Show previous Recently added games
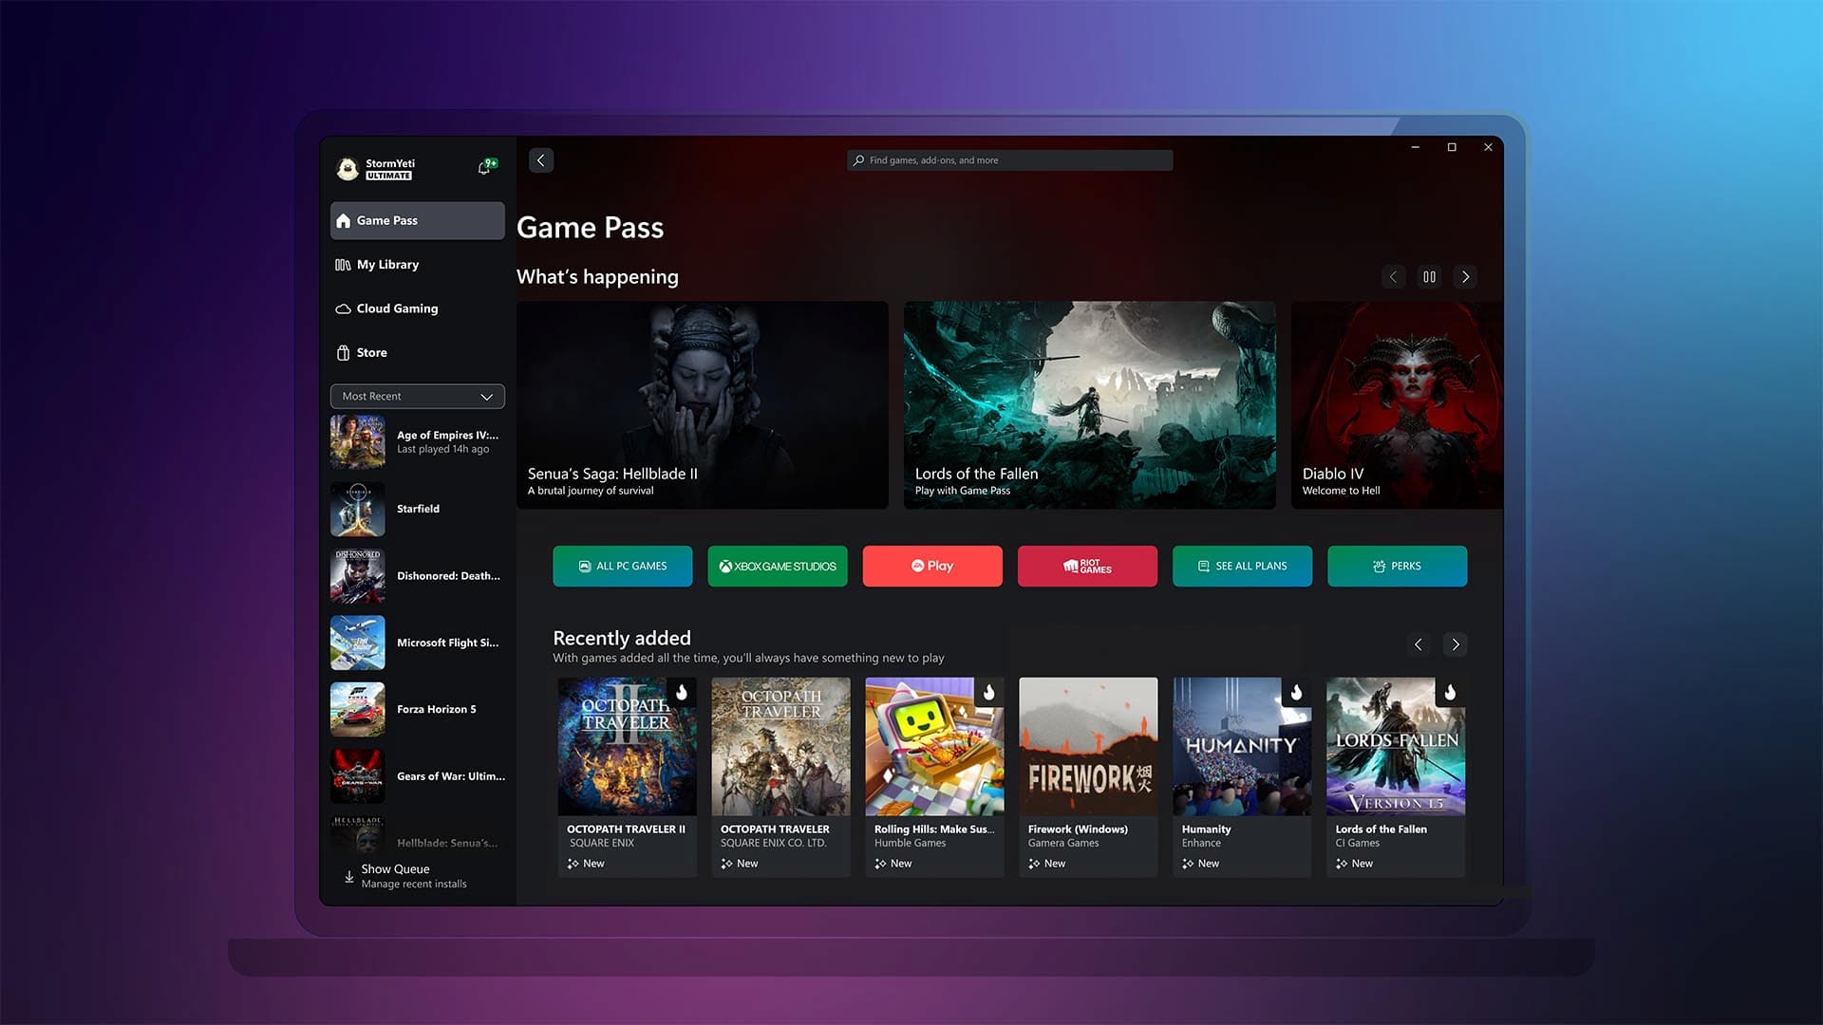Viewport: 1823px width, 1025px height. click(1418, 644)
